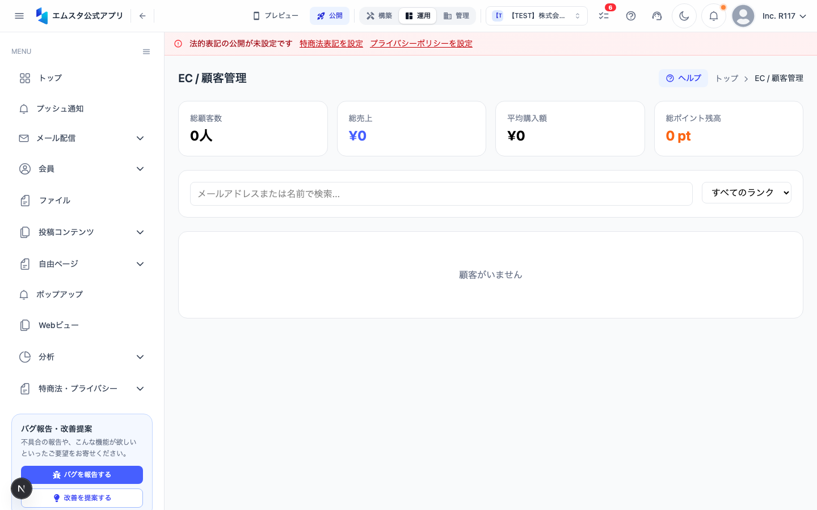Go to トップ in the sidebar
Viewport: 817px width, 510px height.
[82, 78]
